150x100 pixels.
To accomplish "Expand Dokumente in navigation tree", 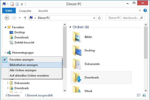I will pos(8,83).
